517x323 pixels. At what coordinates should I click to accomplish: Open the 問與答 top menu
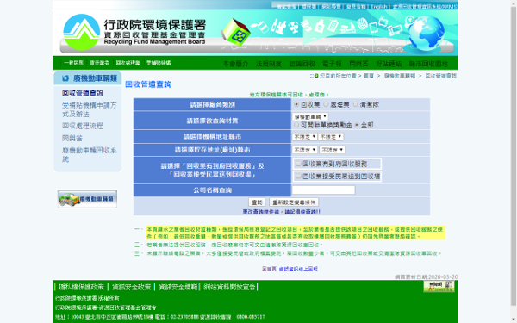point(358,63)
